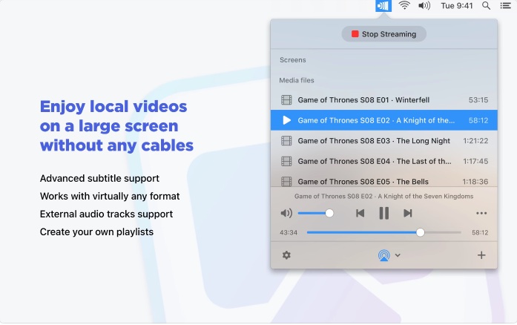
Task: Open the system volume menu bar icon
Action: point(424,6)
